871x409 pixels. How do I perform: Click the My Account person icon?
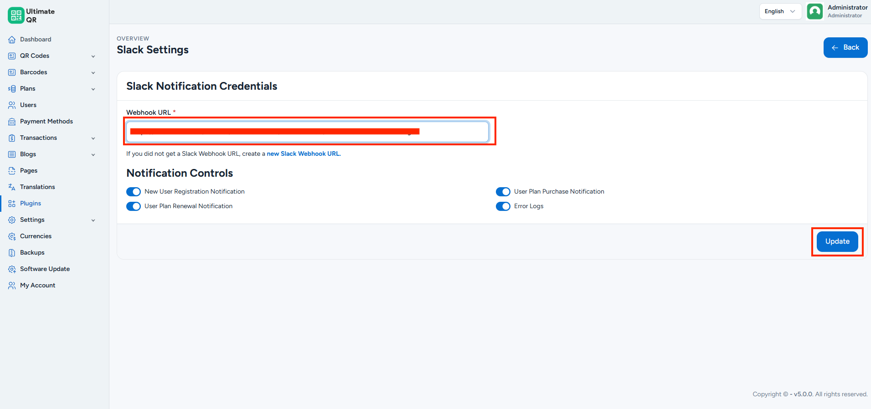(12, 286)
